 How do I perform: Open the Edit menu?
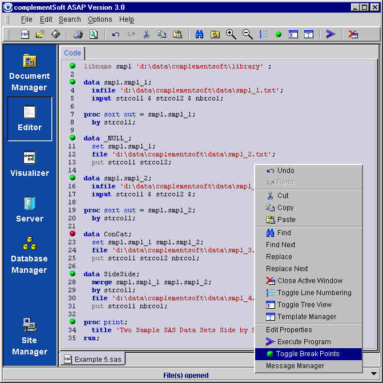46,19
